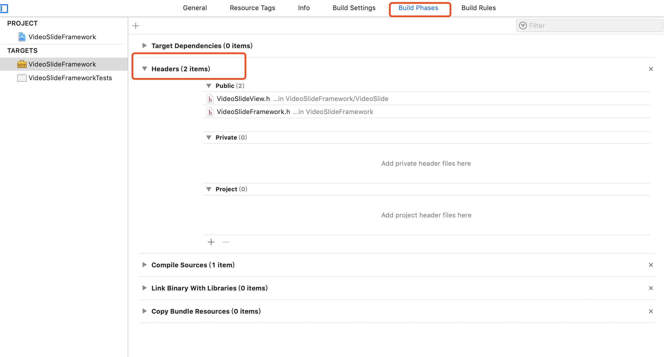Select the VideoSlideFrameworkTests target
Viewport: 664px width, 357px height.
(x=70, y=78)
